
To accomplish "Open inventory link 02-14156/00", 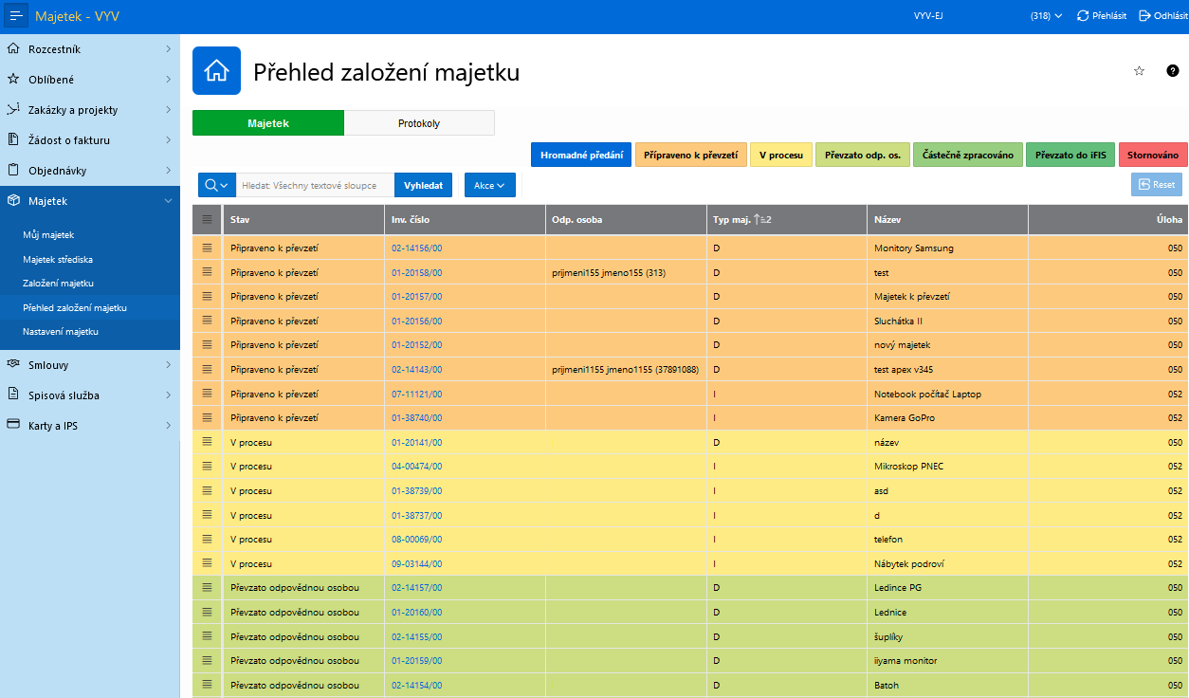I will pos(416,248).
